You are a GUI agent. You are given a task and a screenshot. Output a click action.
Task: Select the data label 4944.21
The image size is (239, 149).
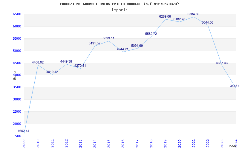pyautogui.click(x=122, y=49)
